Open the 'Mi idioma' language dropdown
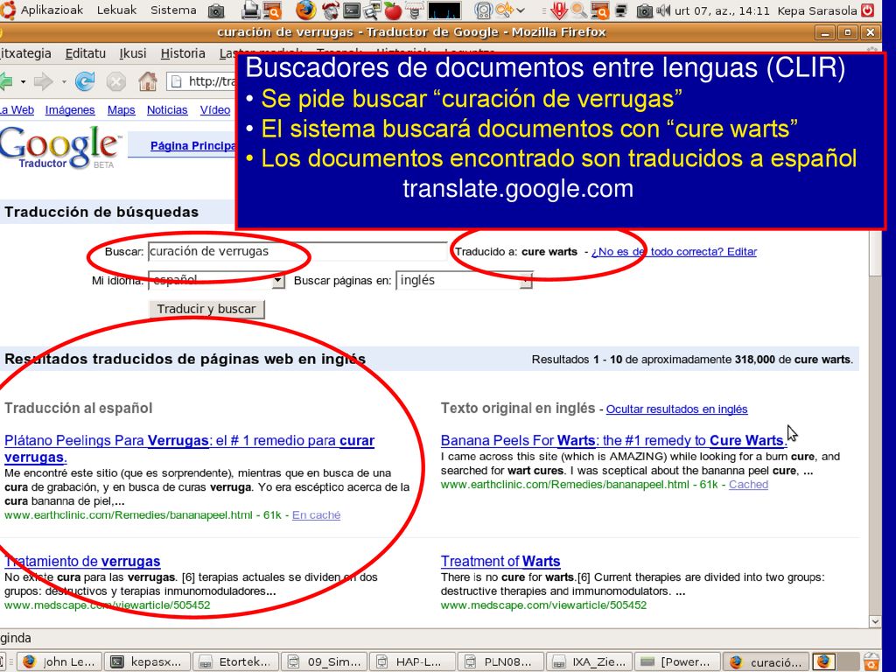 tap(217, 281)
